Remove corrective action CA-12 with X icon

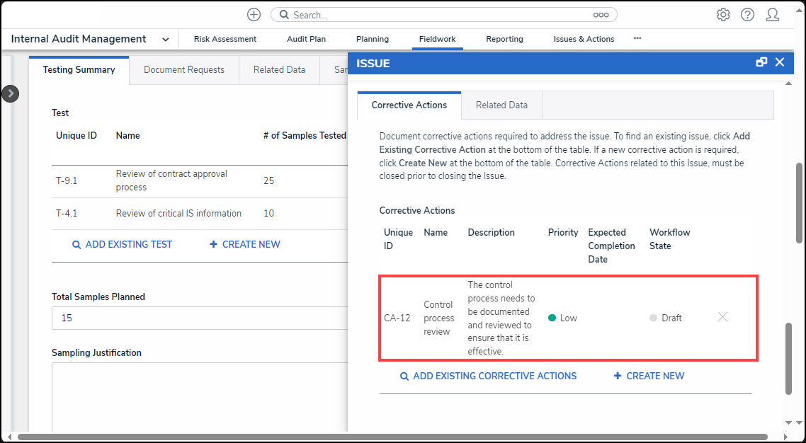(x=722, y=317)
